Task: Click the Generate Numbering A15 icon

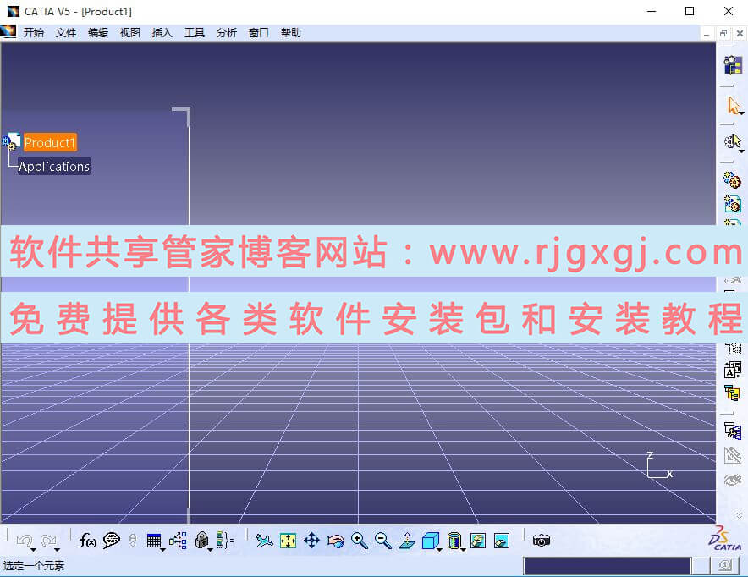Action: click(733, 370)
